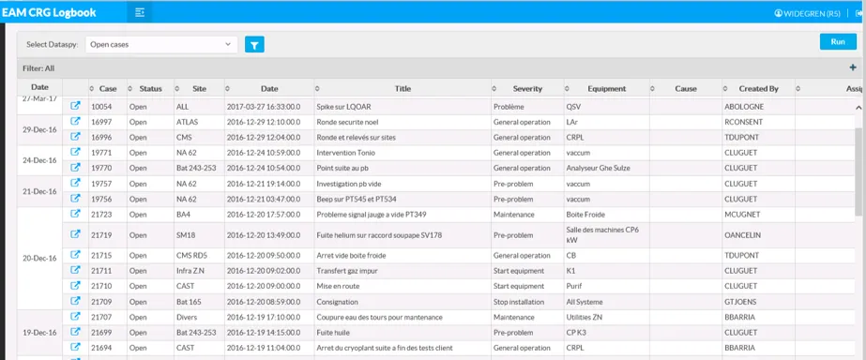Click the up arrow of the vertical scrollbar
Screen dimensions: 866x360
858,107
